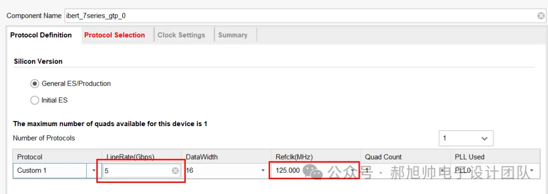Open the PLL Used PLL0 dropdown

pyautogui.click(x=532, y=171)
